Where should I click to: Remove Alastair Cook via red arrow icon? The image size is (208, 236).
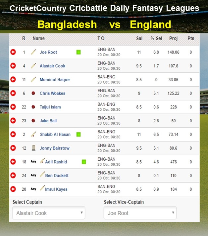[13, 66]
